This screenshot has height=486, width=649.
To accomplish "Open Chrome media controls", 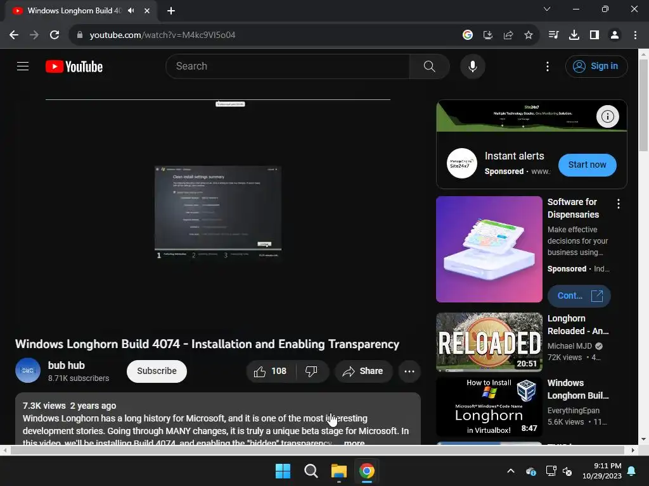I will click(x=553, y=35).
